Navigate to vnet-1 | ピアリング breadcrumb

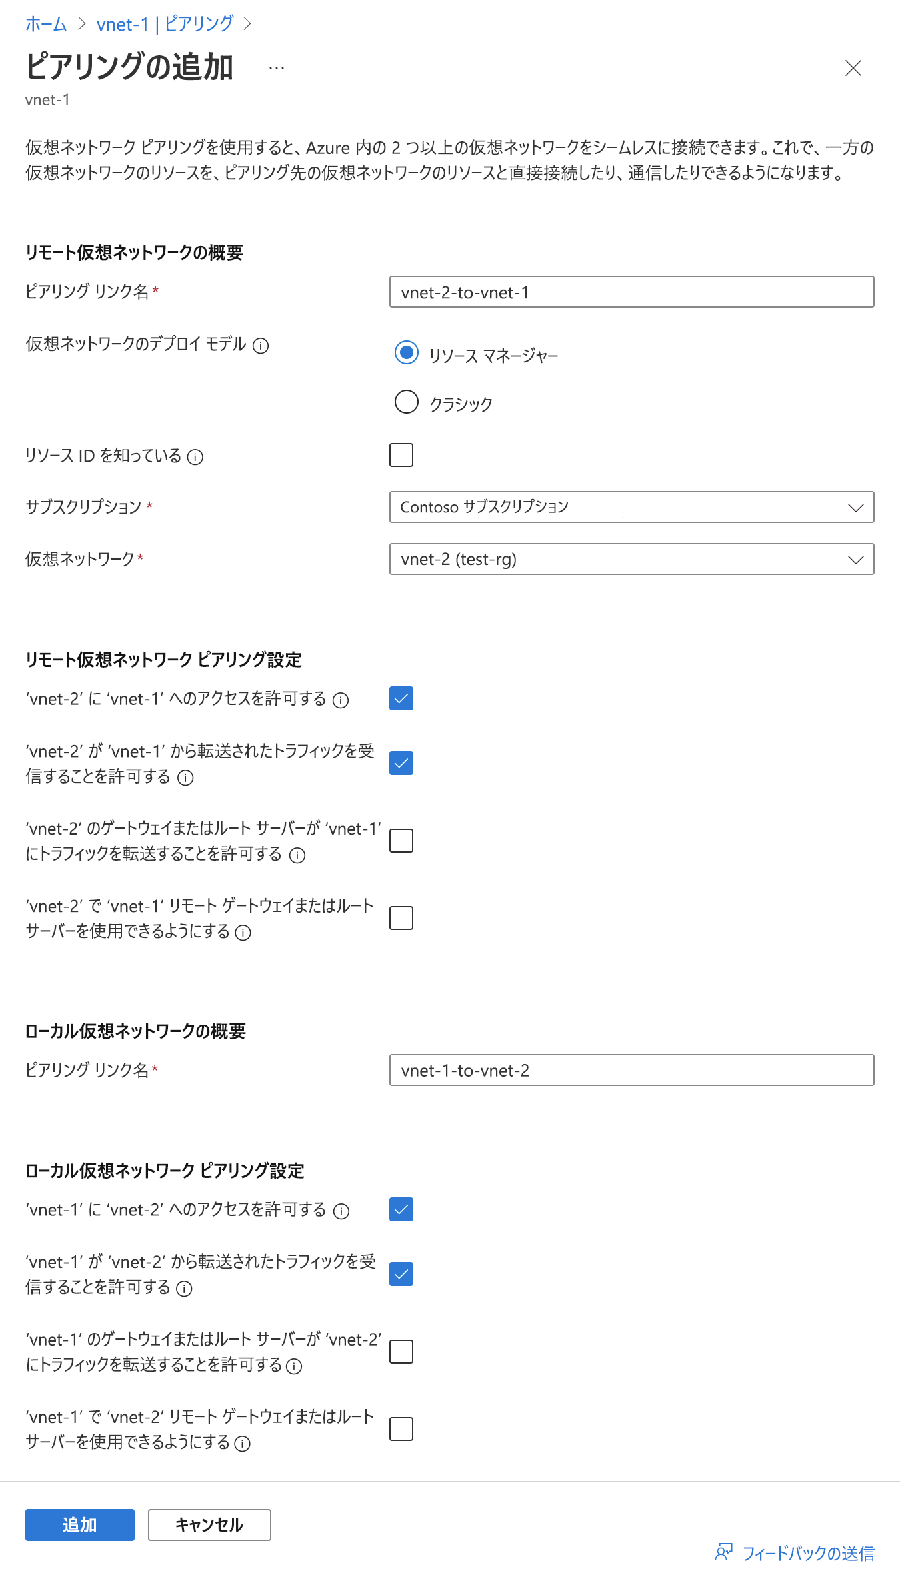pyautogui.click(x=165, y=25)
